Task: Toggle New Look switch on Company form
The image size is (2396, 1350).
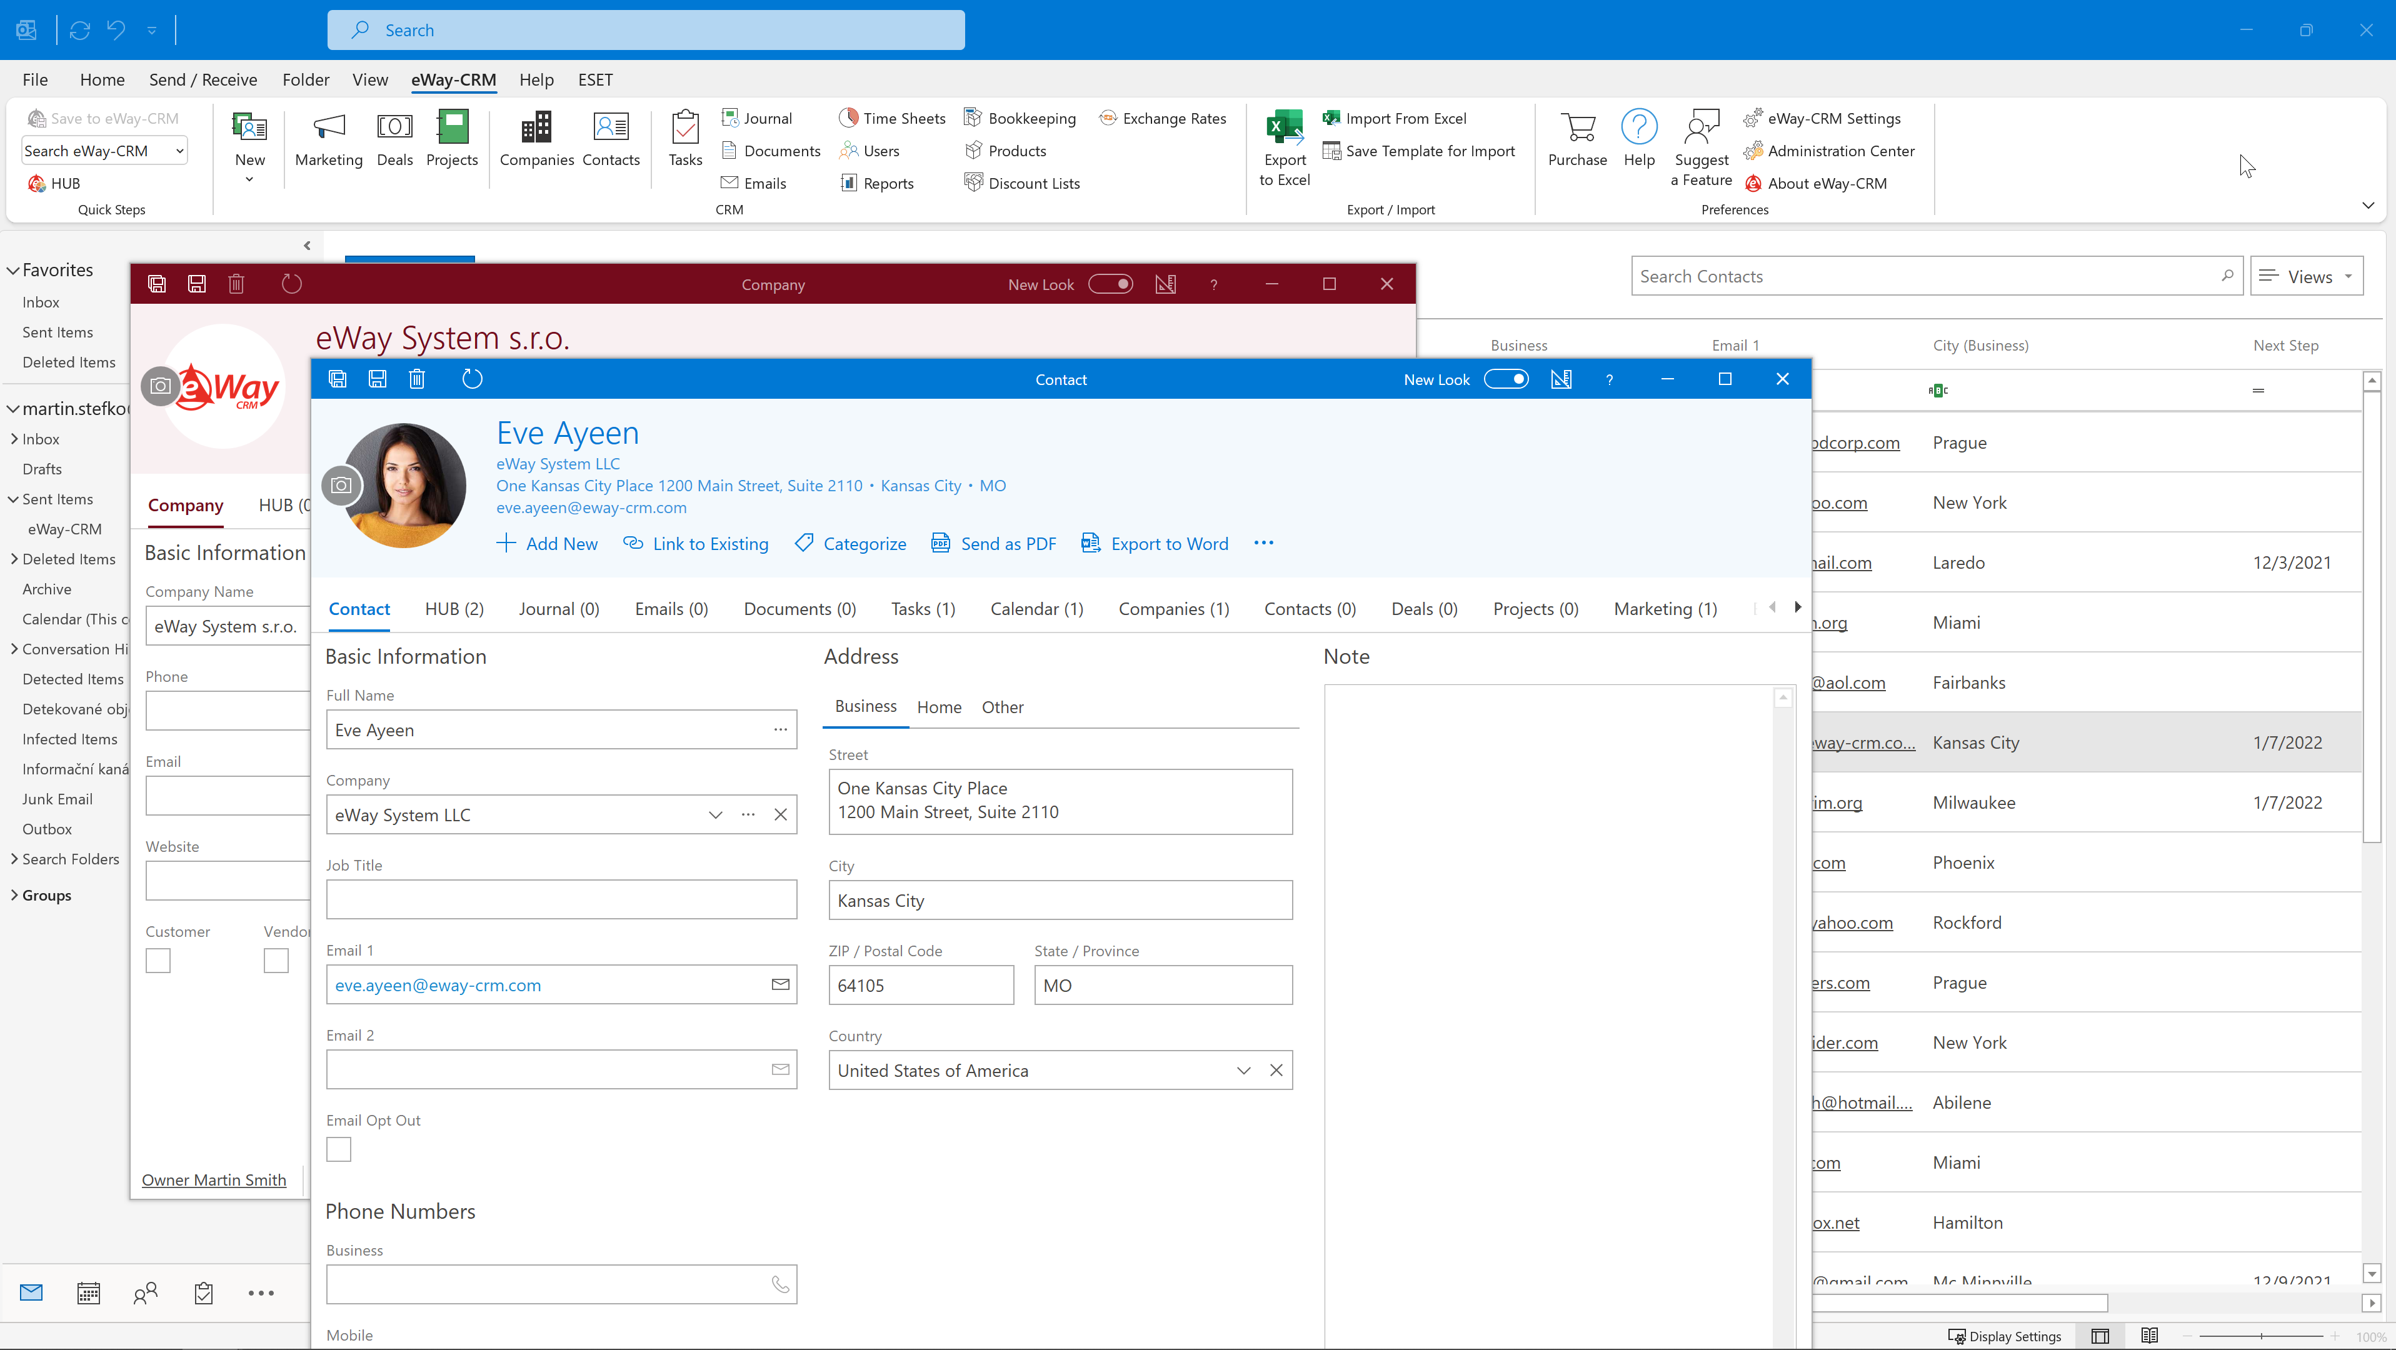Action: [1111, 283]
